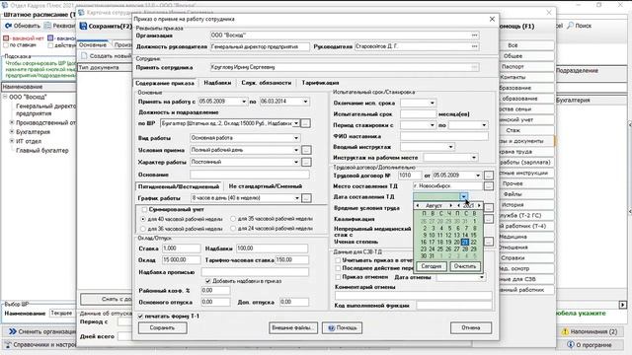Image resolution: width=632 pixels, height=355 pixels.
Task: Open browse button next to Организация field
Action: [474, 35]
